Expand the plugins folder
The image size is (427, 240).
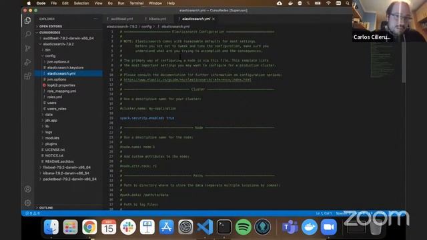(x=51, y=144)
